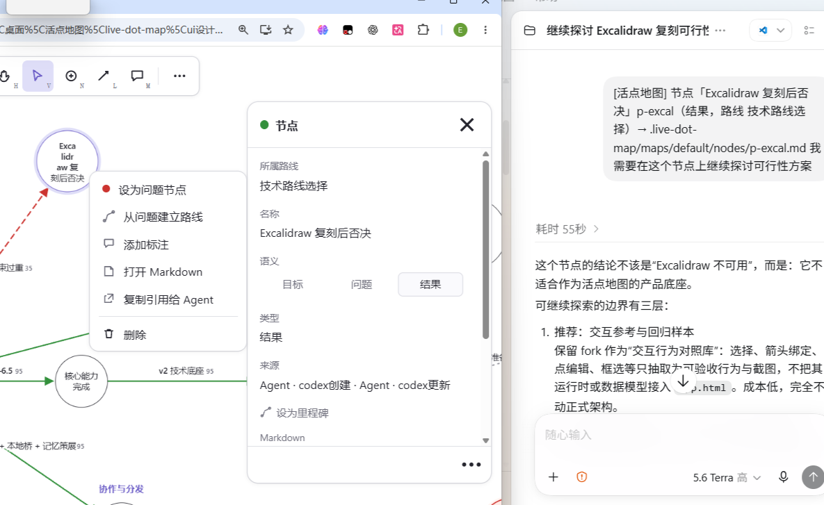Open the browser extensions puzzle icon
The width and height of the screenshot is (824, 505).
(423, 30)
